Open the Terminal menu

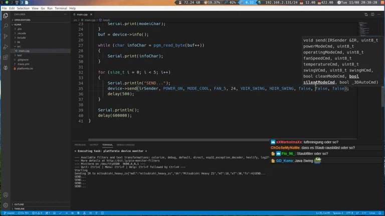coord(61,8)
